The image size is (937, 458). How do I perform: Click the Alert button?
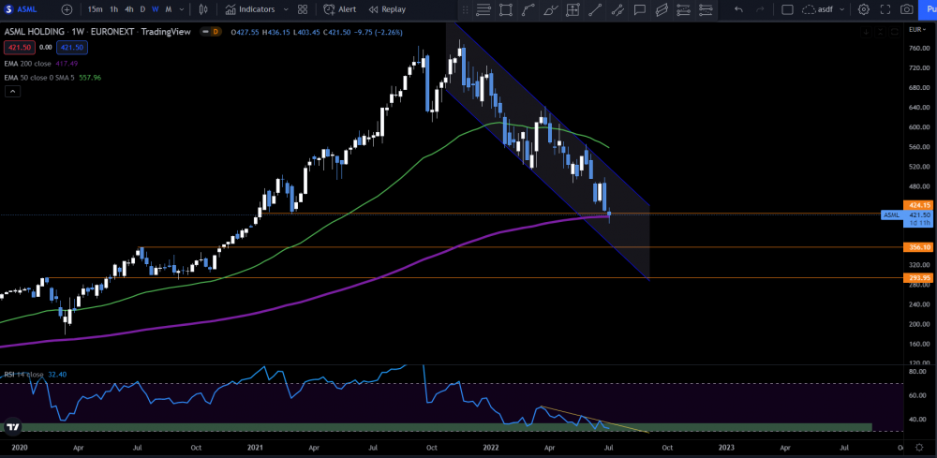coord(340,9)
